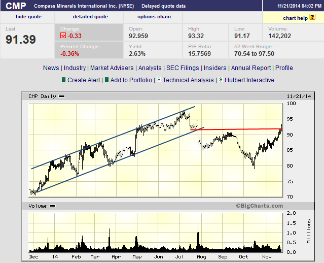This screenshot has width=324, height=263.
Task: Open the Profile link
Action: (284, 68)
